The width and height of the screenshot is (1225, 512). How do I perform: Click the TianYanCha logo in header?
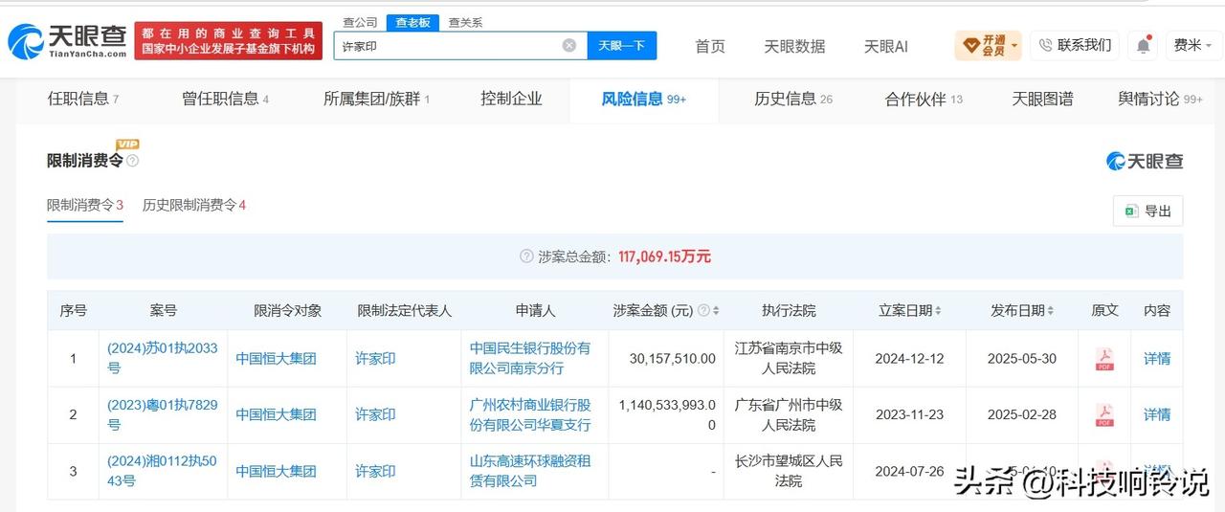[67, 40]
